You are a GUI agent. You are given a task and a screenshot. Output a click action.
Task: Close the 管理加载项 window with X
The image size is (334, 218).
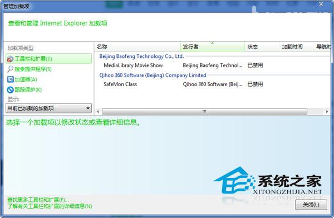tap(321, 4)
